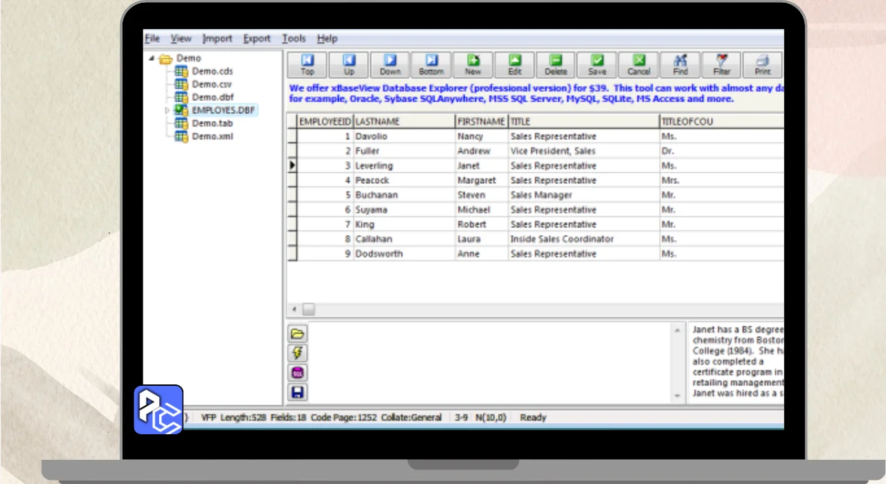This screenshot has height=484, width=886.
Task: Expand the EMPLOYES.DBF tree node
Action: click(167, 111)
